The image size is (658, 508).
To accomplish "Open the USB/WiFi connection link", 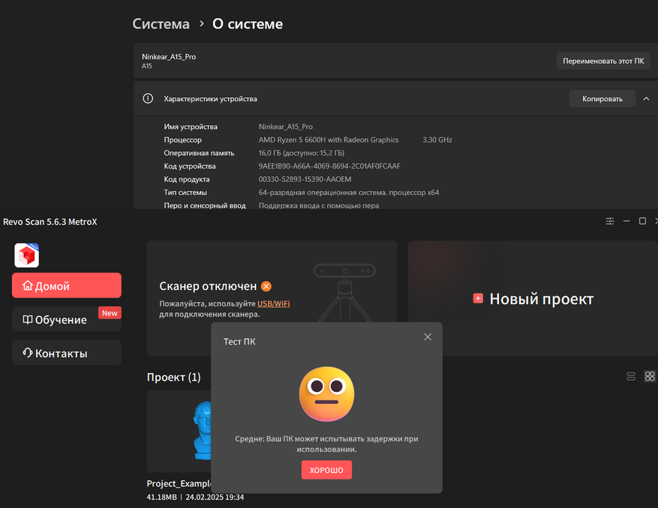I will (x=274, y=303).
